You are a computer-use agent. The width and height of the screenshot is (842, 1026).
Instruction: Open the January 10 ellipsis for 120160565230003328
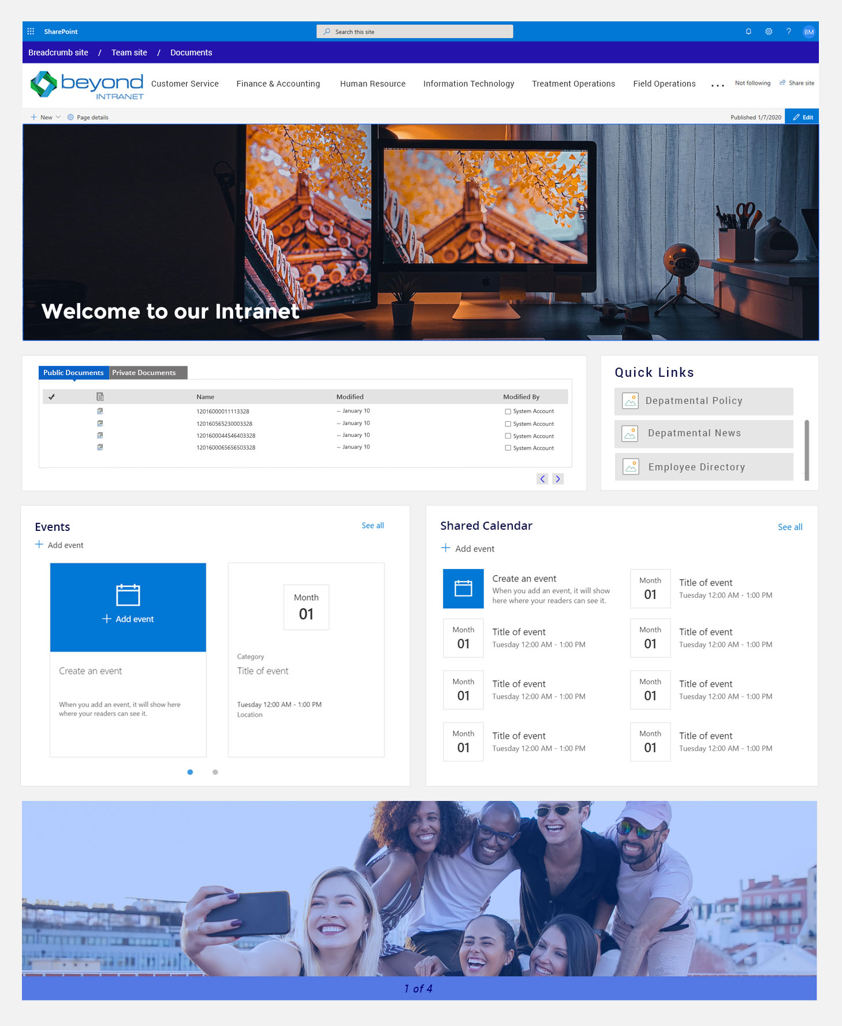point(339,424)
